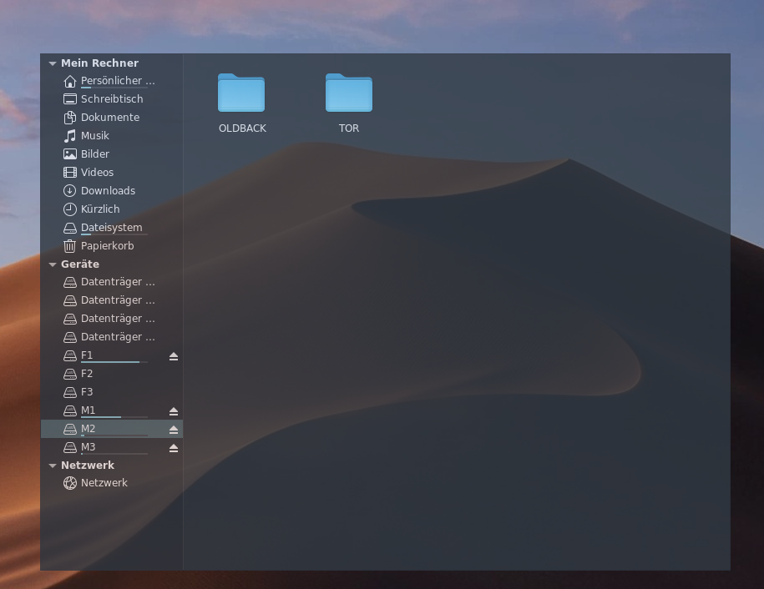Select the Schreibtisch text label
The width and height of the screenshot is (764, 589).
[112, 98]
